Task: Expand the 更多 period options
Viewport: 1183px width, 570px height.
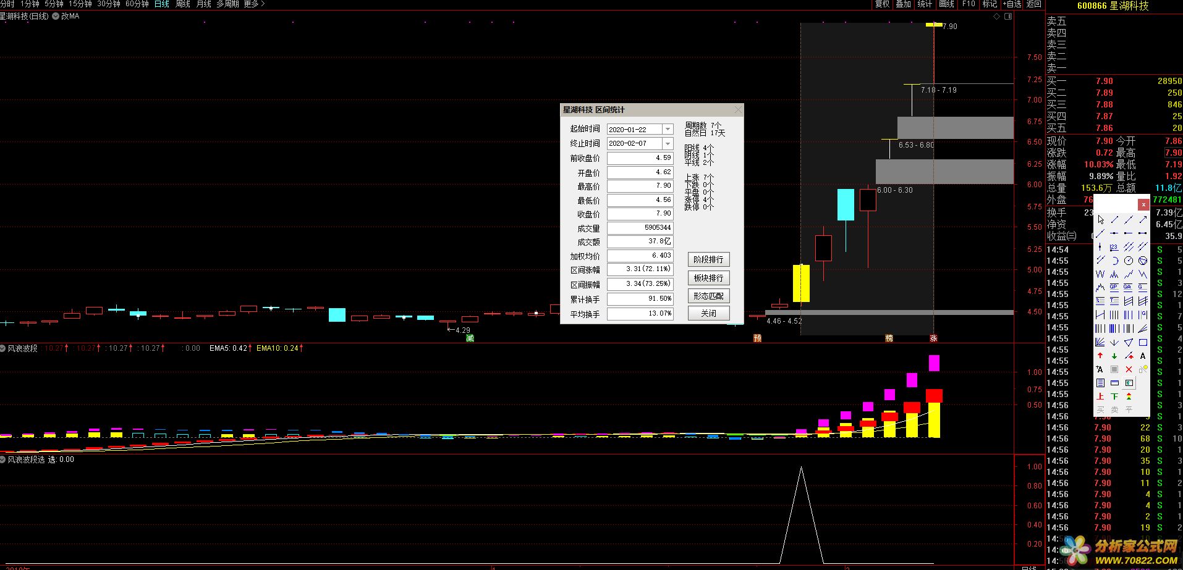Action: click(253, 4)
